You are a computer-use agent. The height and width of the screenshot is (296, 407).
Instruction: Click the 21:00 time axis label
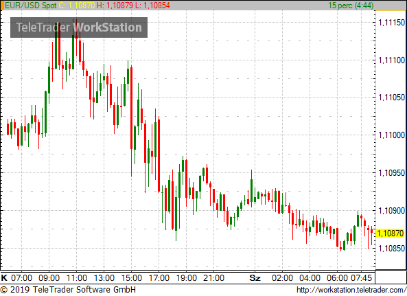click(x=213, y=278)
